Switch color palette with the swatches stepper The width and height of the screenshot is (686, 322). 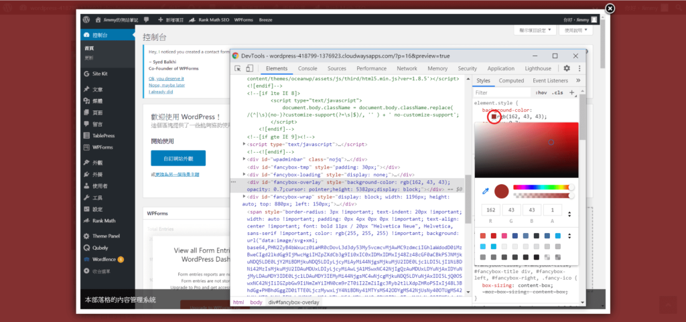(x=569, y=236)
